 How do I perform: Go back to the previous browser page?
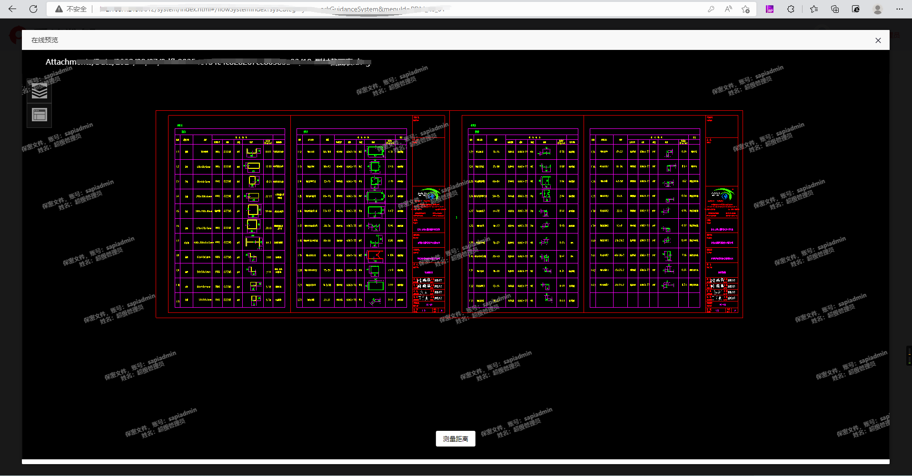(12, 9)
